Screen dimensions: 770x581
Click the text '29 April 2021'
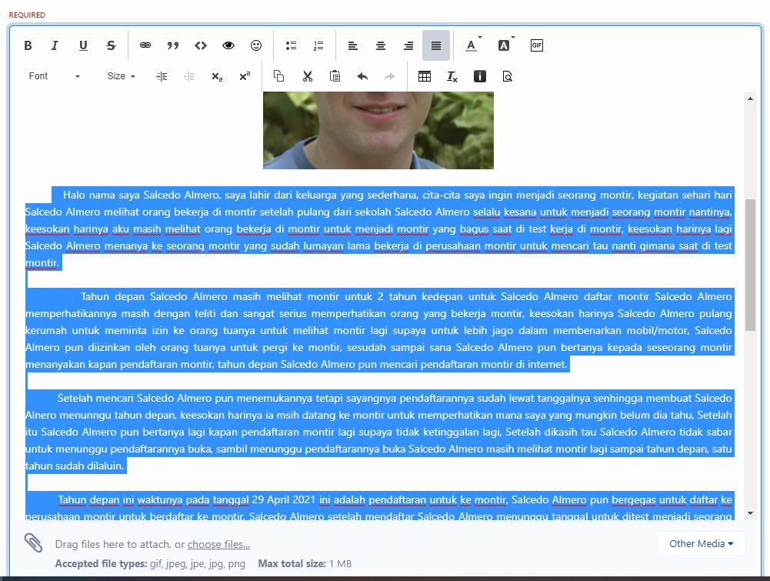(283, 499)
